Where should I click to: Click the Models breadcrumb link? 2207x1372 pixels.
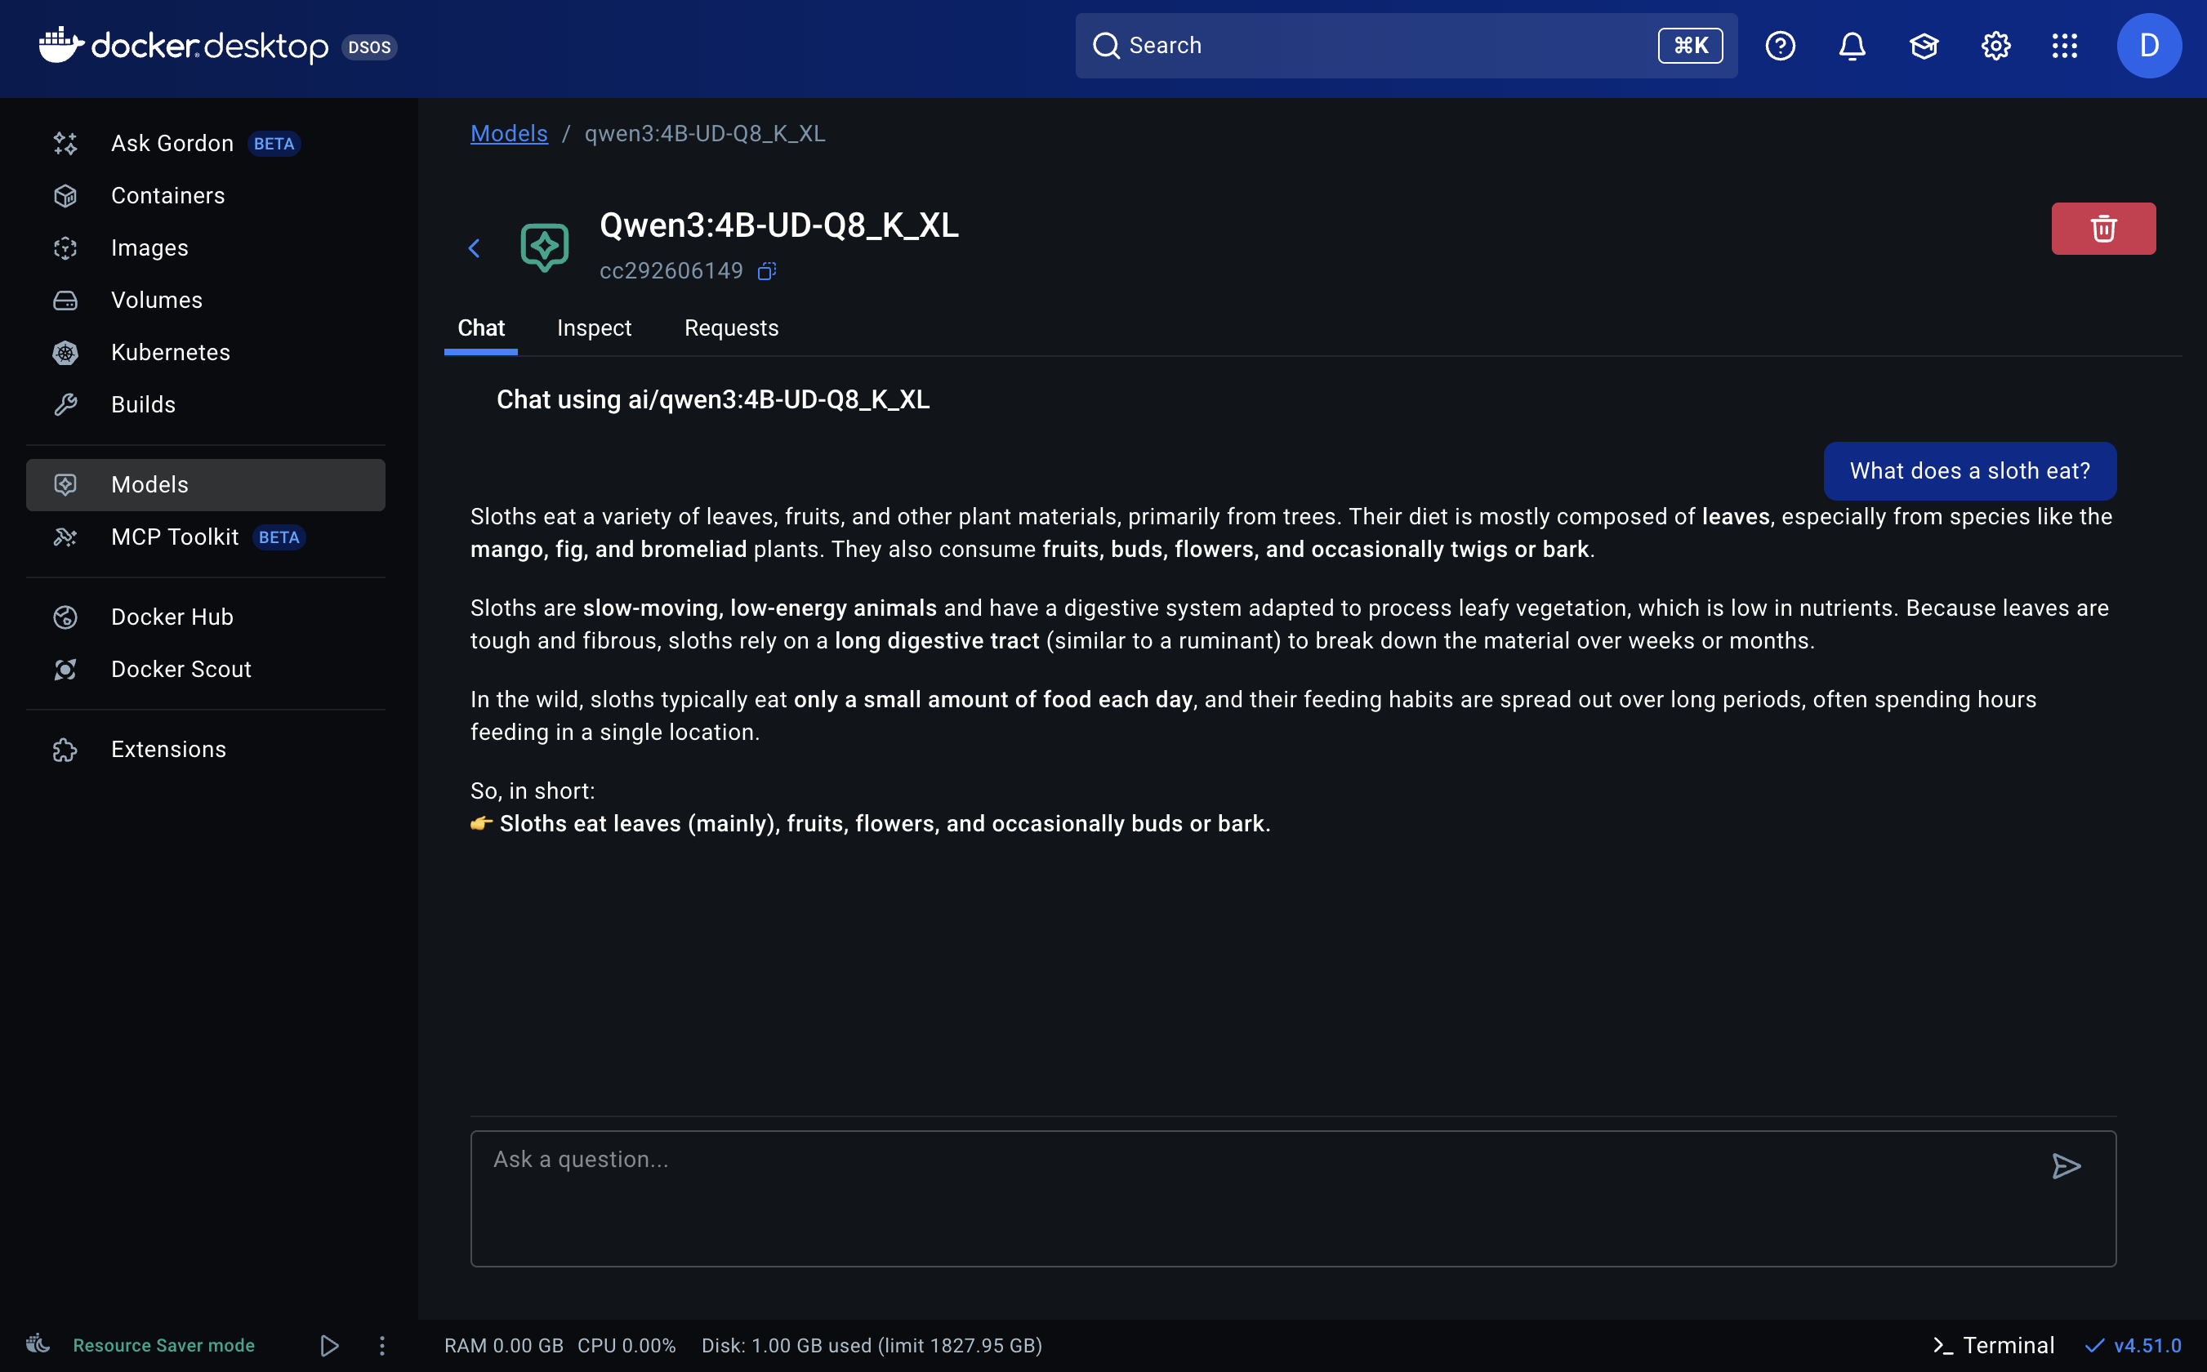click(508, 133)
